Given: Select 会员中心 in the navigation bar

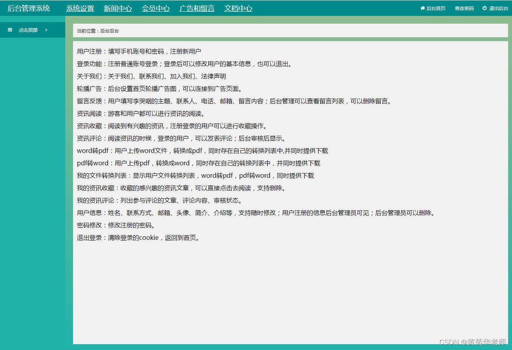Looking at the screenshot, I should click(x=156, y=8).
